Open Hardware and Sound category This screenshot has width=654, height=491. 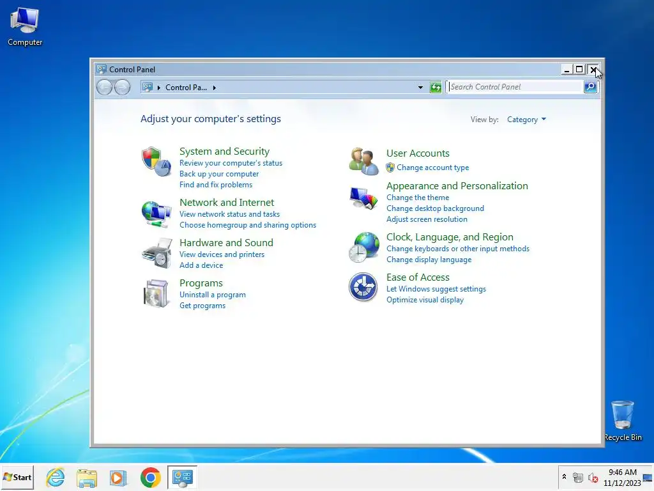click(226, 242)
